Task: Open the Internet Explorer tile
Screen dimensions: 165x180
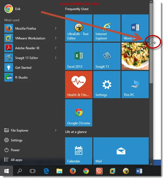Action: [107, 28]
